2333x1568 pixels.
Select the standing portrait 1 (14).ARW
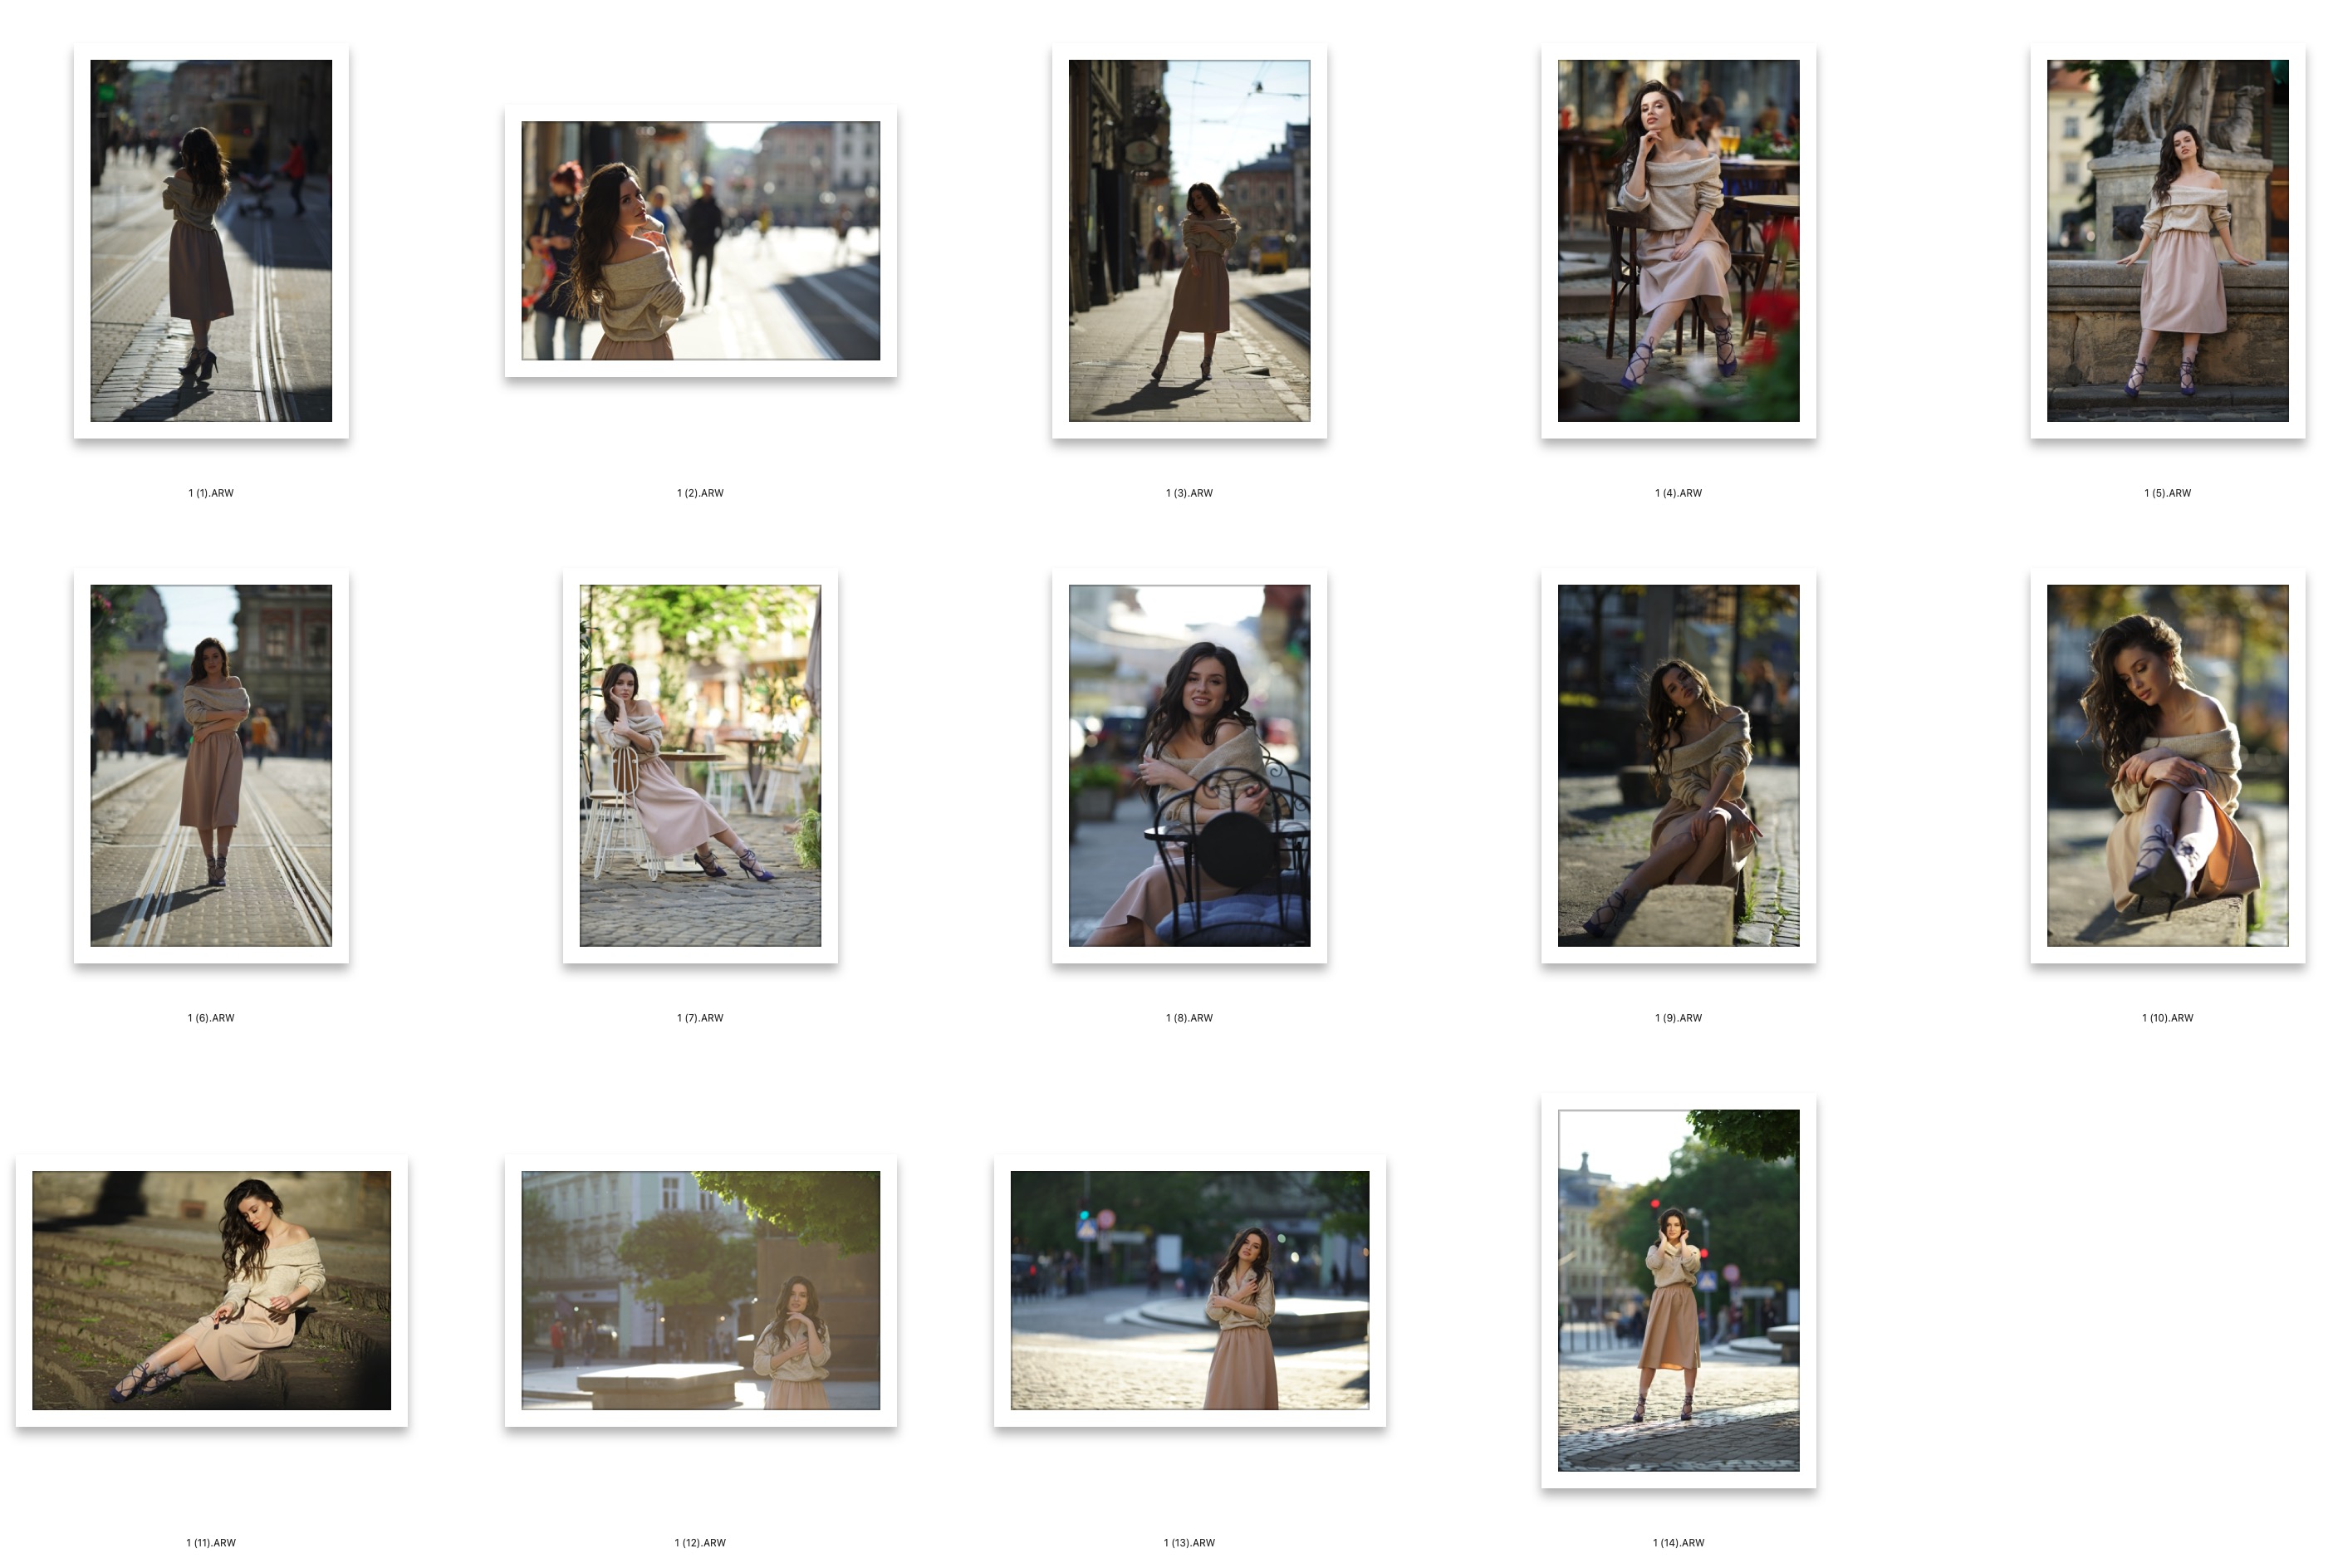pos(1678,1290)
